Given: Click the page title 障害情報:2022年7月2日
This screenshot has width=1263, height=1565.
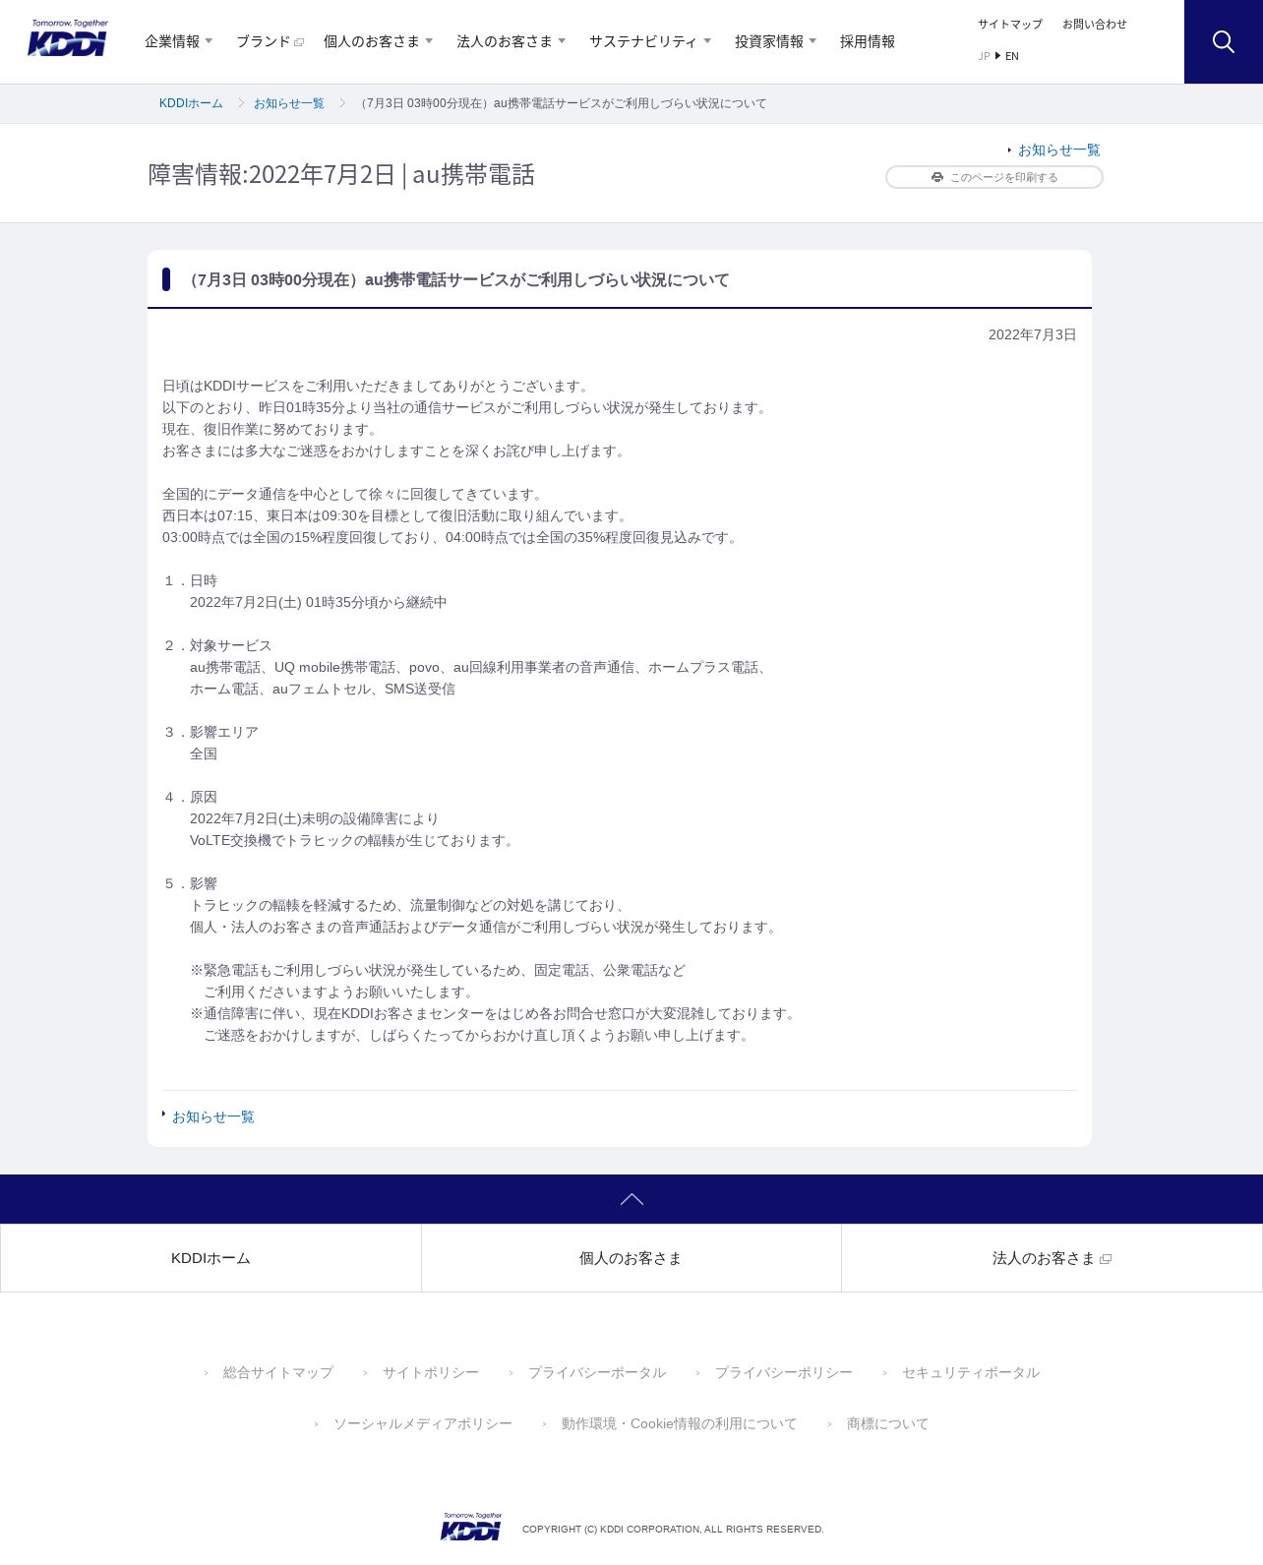Looking at the screenshot, I should (x=341, y=174).
